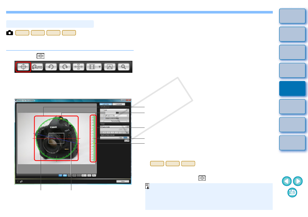
Task: Click the small rotate left icon in Remote Live View window
Action: tap(69, 175)
